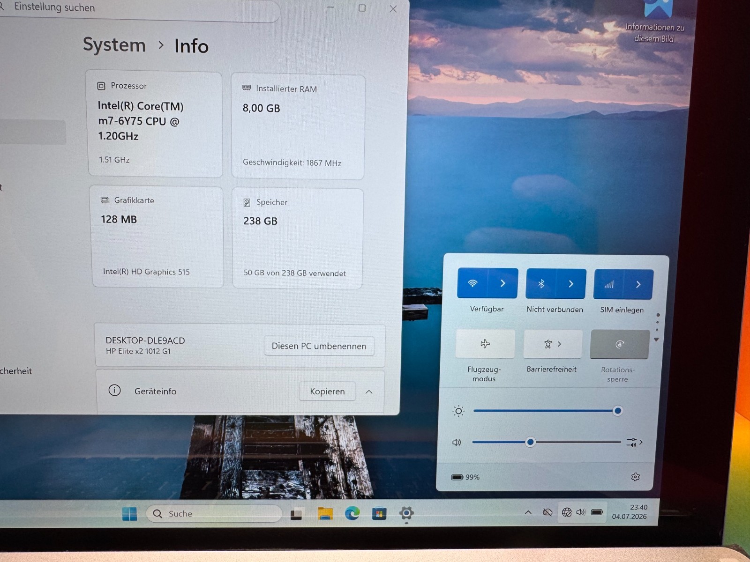Click the device name DESKTOP-DLE9ACD
This screenshot has width=750, height=562.
click(x=145, y=340)
